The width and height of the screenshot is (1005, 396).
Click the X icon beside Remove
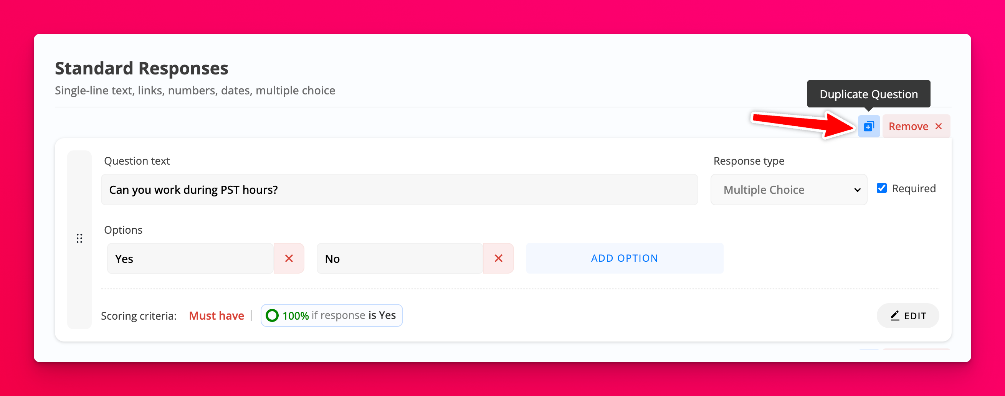939,126
